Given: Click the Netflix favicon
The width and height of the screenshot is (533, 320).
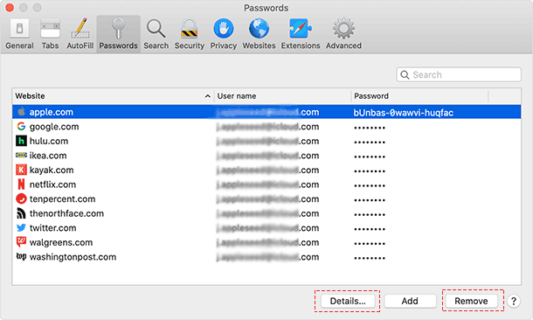Looking at the screenshot, I should pos(21,184).
